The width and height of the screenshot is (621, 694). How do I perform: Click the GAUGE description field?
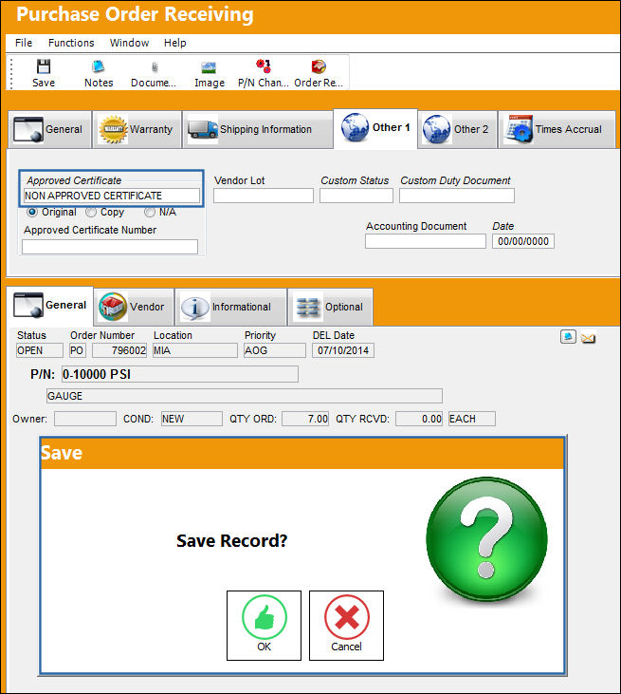245,396
